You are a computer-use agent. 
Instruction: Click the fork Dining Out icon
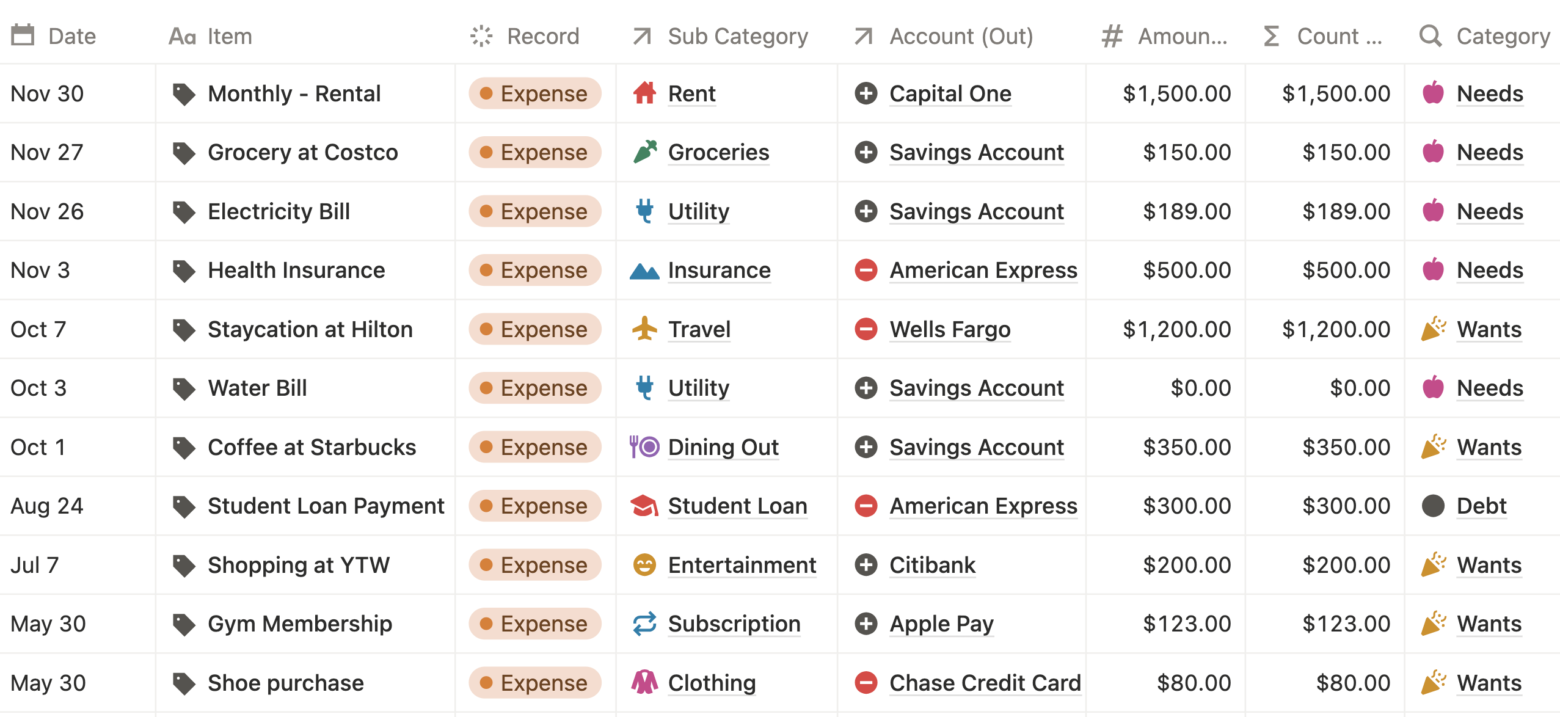click(x=643, y=446)
